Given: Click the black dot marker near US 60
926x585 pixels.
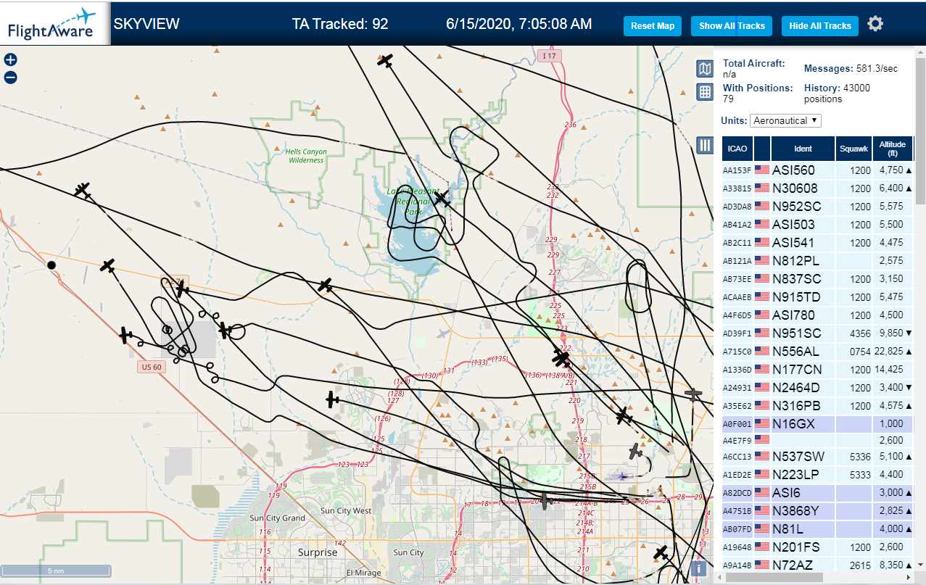Looking at the screenshot, I should [x=51, y=265].
